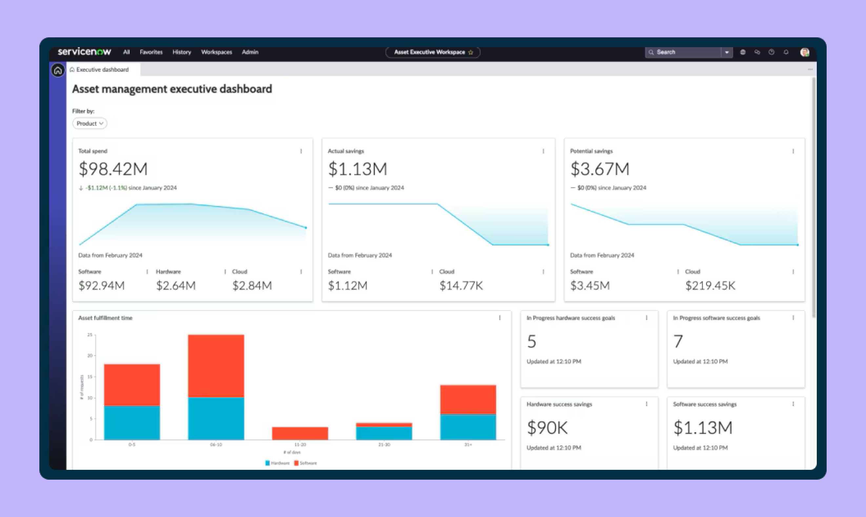The image size is (866, 517).
Task: Select the home icon in the left sidebar
Action: (x=58, y=70)
